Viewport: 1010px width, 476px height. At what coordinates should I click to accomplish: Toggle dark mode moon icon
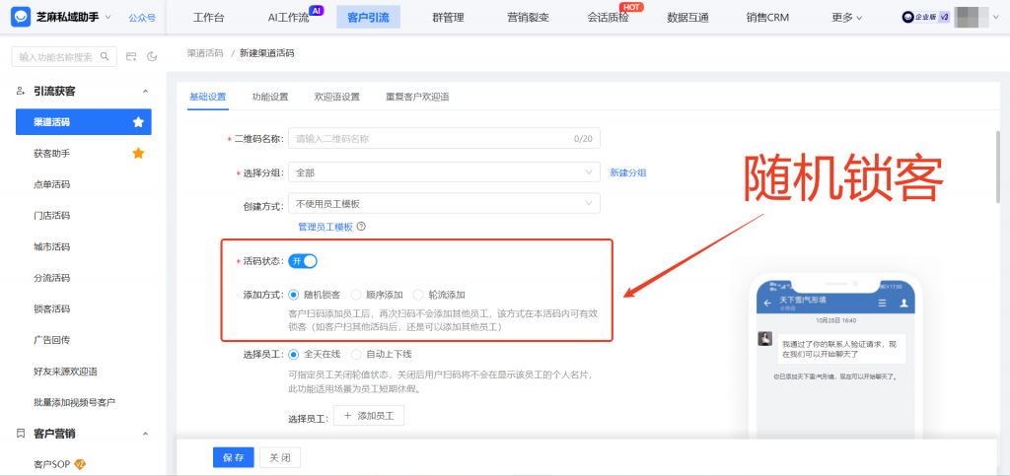[x=152, y=56]
